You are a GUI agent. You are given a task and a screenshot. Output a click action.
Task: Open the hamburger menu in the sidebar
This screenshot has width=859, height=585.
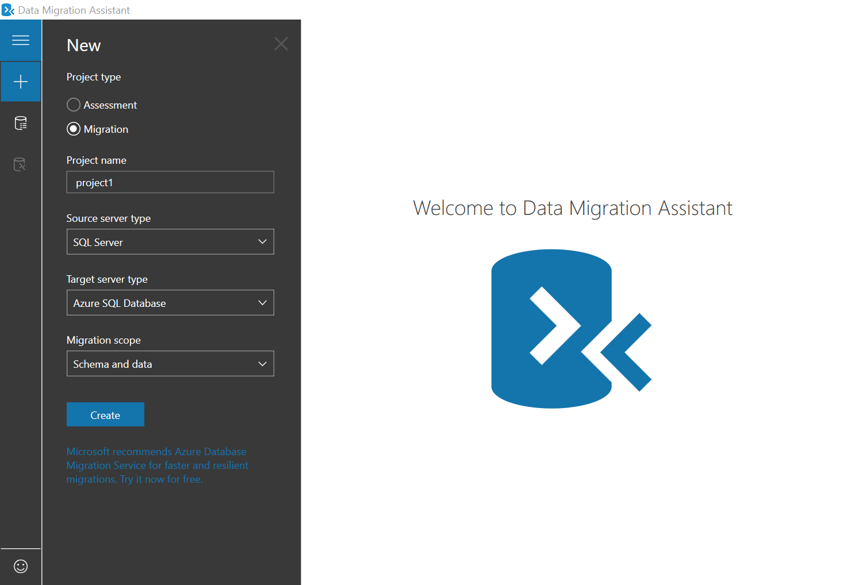[x=21, y=40]
